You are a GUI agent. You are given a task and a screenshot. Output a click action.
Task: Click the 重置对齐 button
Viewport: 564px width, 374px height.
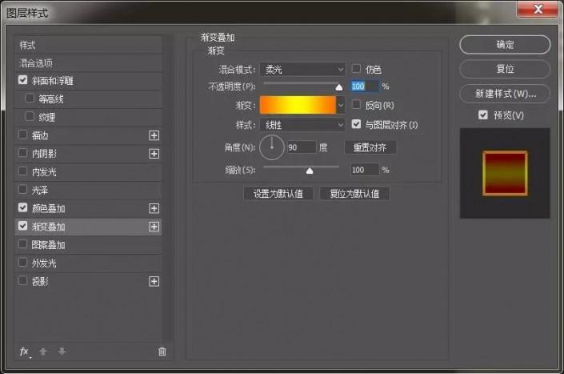[x=370, y=147]
